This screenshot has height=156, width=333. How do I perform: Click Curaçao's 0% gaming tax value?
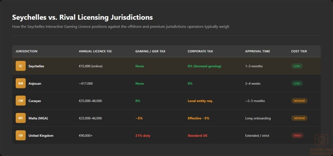click(138, 101)
